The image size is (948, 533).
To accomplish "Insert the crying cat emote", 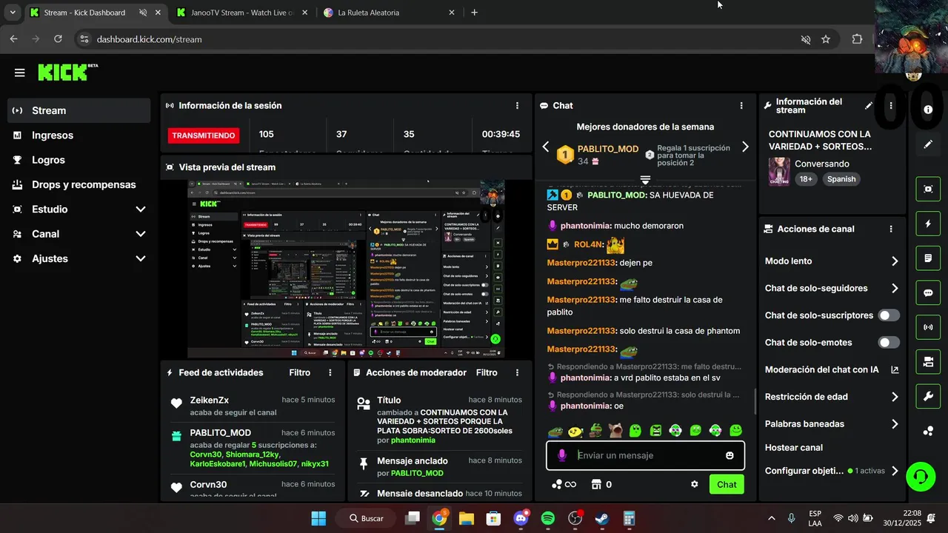I will click(615, 430).
